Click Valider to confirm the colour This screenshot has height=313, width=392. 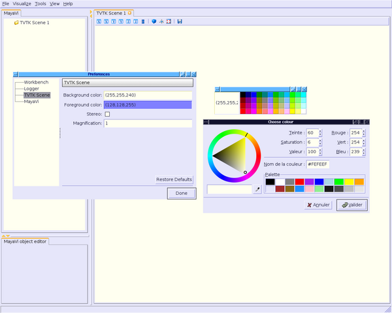pos(352,205)
